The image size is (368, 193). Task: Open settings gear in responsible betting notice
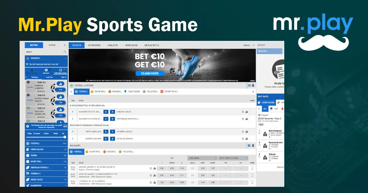(28, 126)
